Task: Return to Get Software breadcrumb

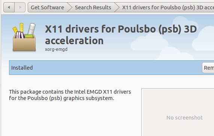Action: click(47, 7)
